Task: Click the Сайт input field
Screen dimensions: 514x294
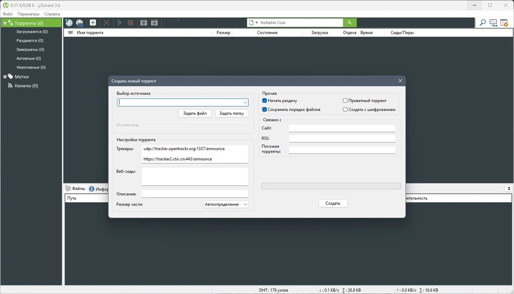Action: coord(342,128)
